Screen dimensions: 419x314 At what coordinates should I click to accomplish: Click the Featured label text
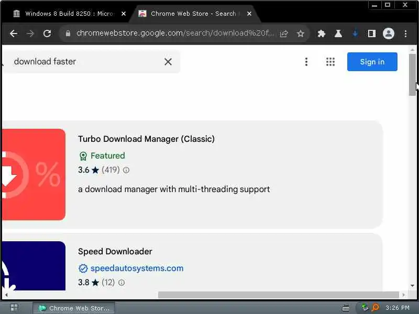tap(108, 155)
